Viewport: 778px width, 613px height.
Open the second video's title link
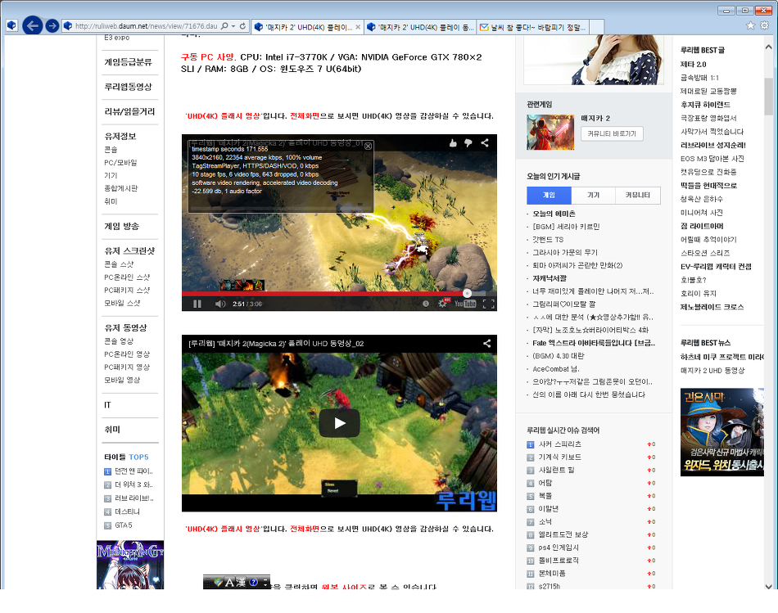pyautogui.click(x=276, y=343)
